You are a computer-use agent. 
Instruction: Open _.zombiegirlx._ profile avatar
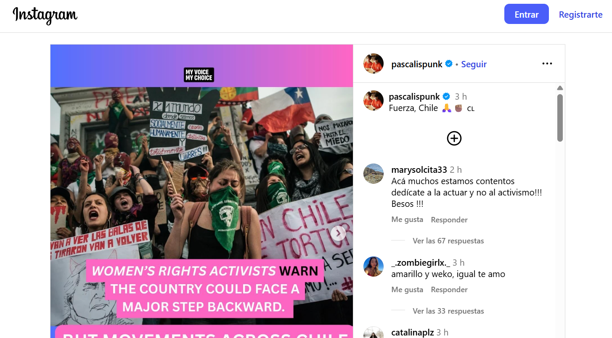pos(374,267)
